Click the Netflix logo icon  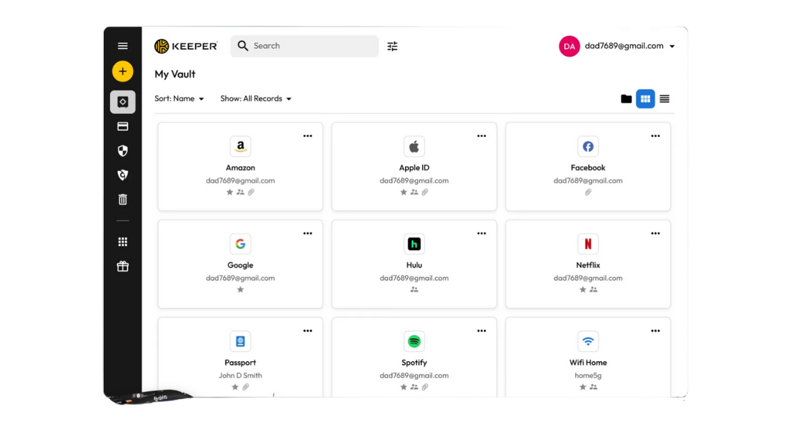click(x=588, y=244)
